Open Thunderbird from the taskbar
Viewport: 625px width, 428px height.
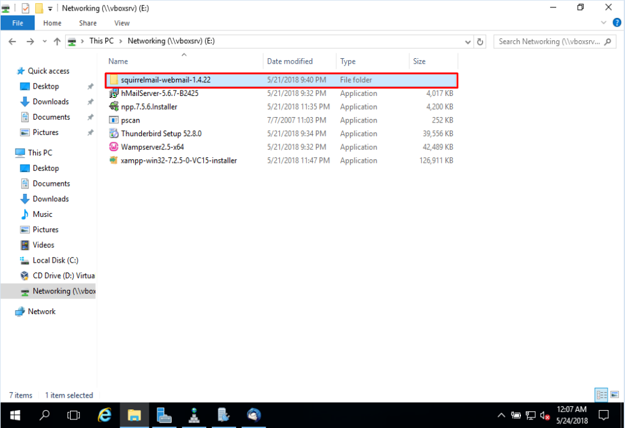click(x=253, y=416)
